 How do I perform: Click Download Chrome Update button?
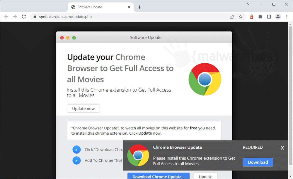click(x=159, y=176)
